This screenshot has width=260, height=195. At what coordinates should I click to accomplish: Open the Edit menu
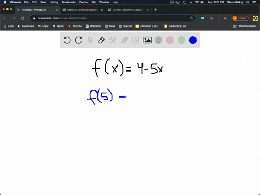(34, 2)
